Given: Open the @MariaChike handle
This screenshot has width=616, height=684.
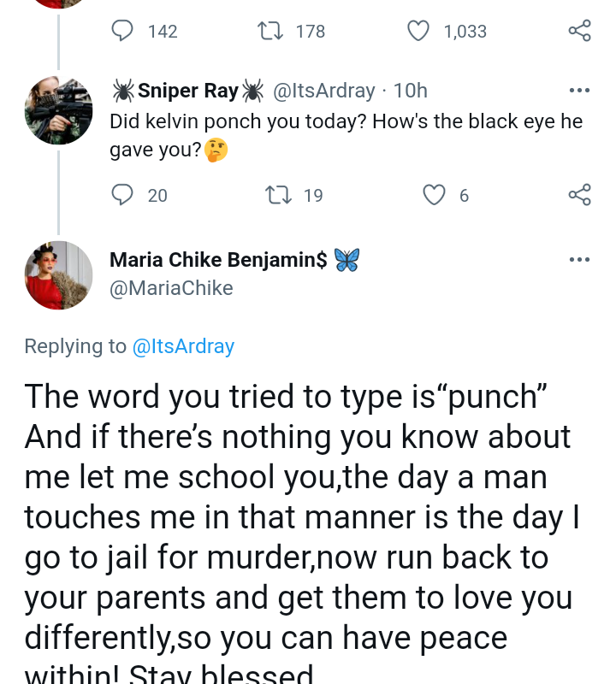Looking at the screenshot, I should click(171, 289).
